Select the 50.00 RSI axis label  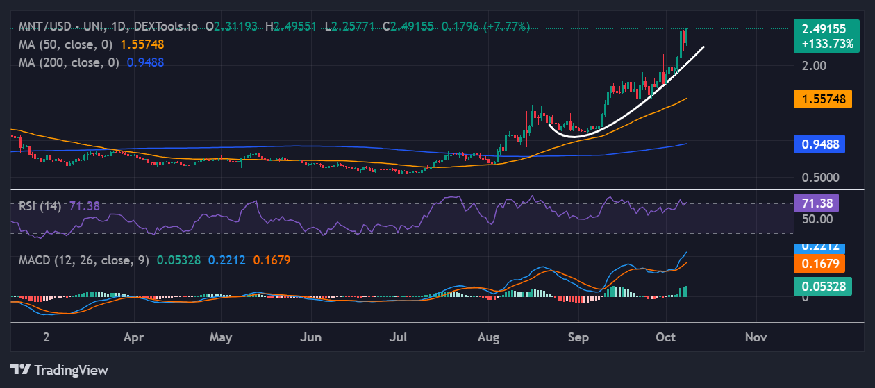coord(816,219)
